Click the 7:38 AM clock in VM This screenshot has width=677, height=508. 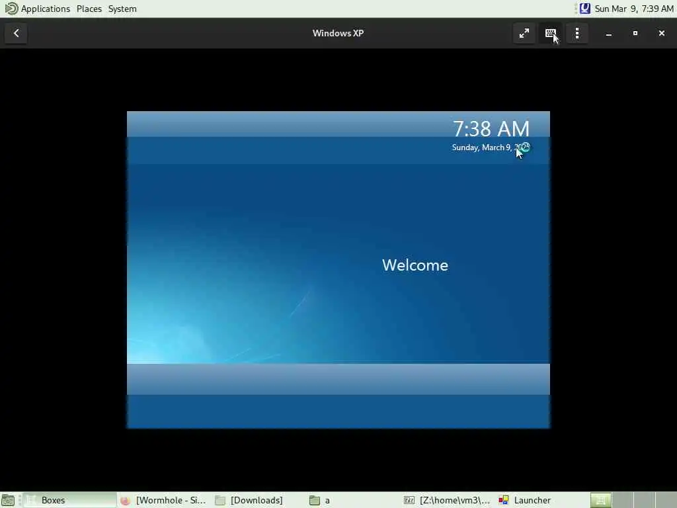click(491, 129)
